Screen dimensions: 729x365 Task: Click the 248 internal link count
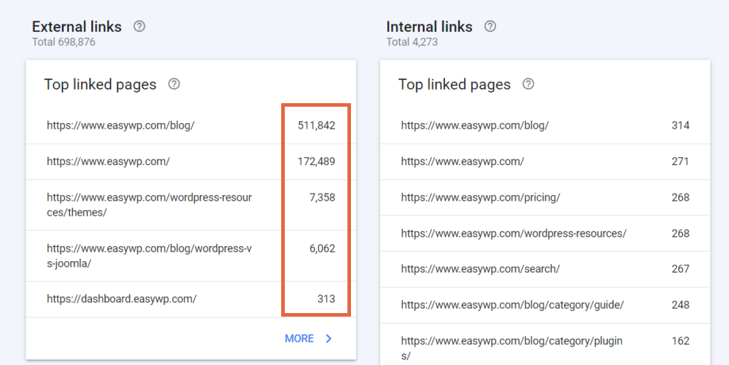[x=681, y=305]
